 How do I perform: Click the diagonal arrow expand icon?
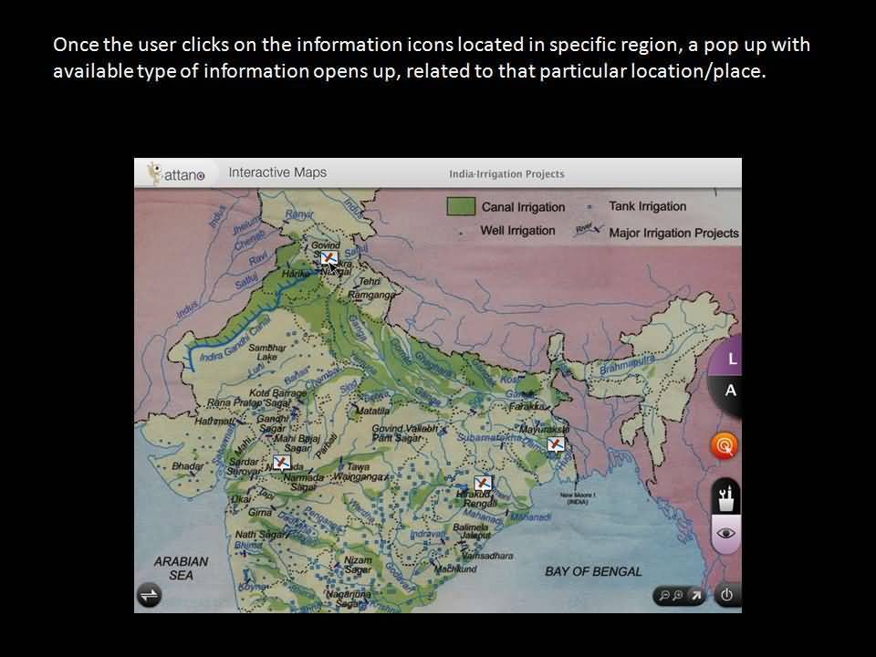(695, 596)
